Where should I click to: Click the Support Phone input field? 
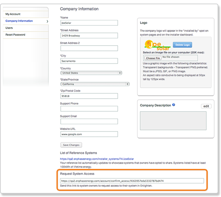pos(89,109)
